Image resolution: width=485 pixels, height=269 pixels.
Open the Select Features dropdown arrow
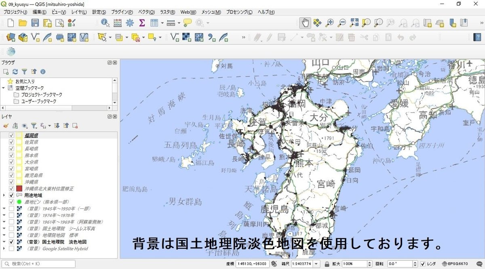click(x=111, y=38)
